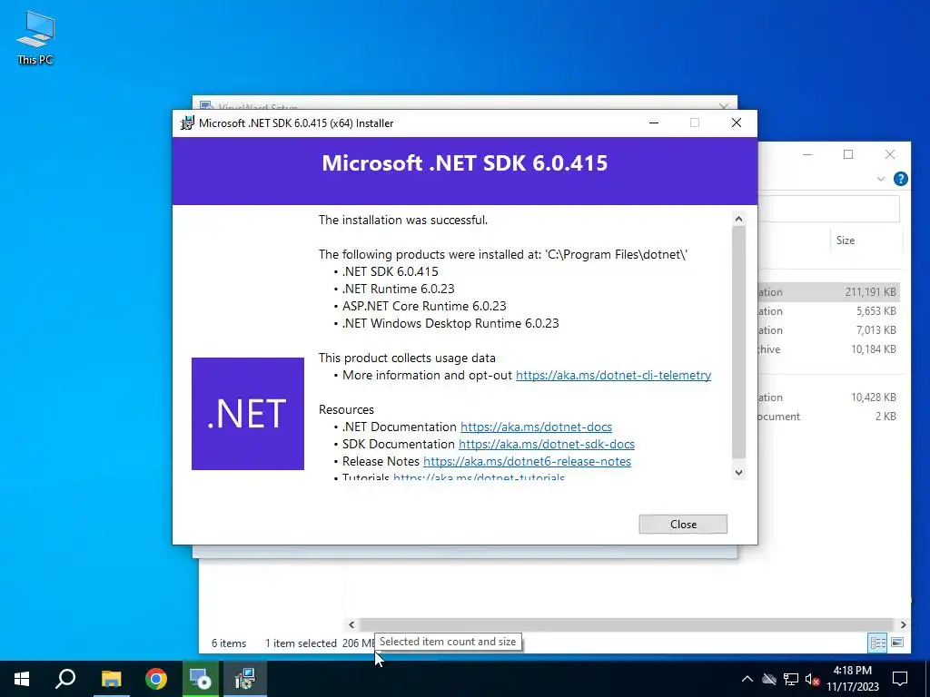Switch Explorer to details view icon
This screenshot has height=697, width=930.
tap(877, 643)
